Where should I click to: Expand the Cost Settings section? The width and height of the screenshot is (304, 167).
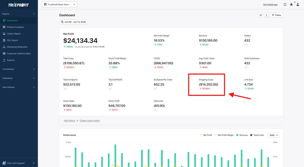[x=34, y=69]
